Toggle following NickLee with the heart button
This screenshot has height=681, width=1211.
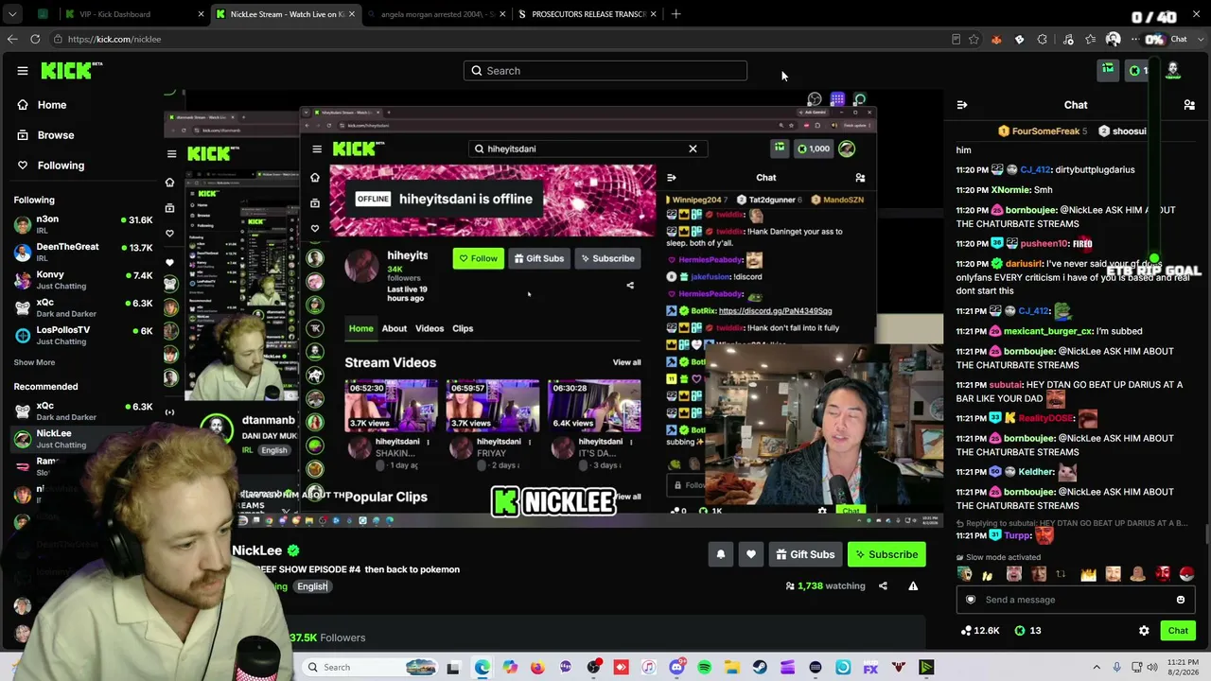(x=751, y=554)
